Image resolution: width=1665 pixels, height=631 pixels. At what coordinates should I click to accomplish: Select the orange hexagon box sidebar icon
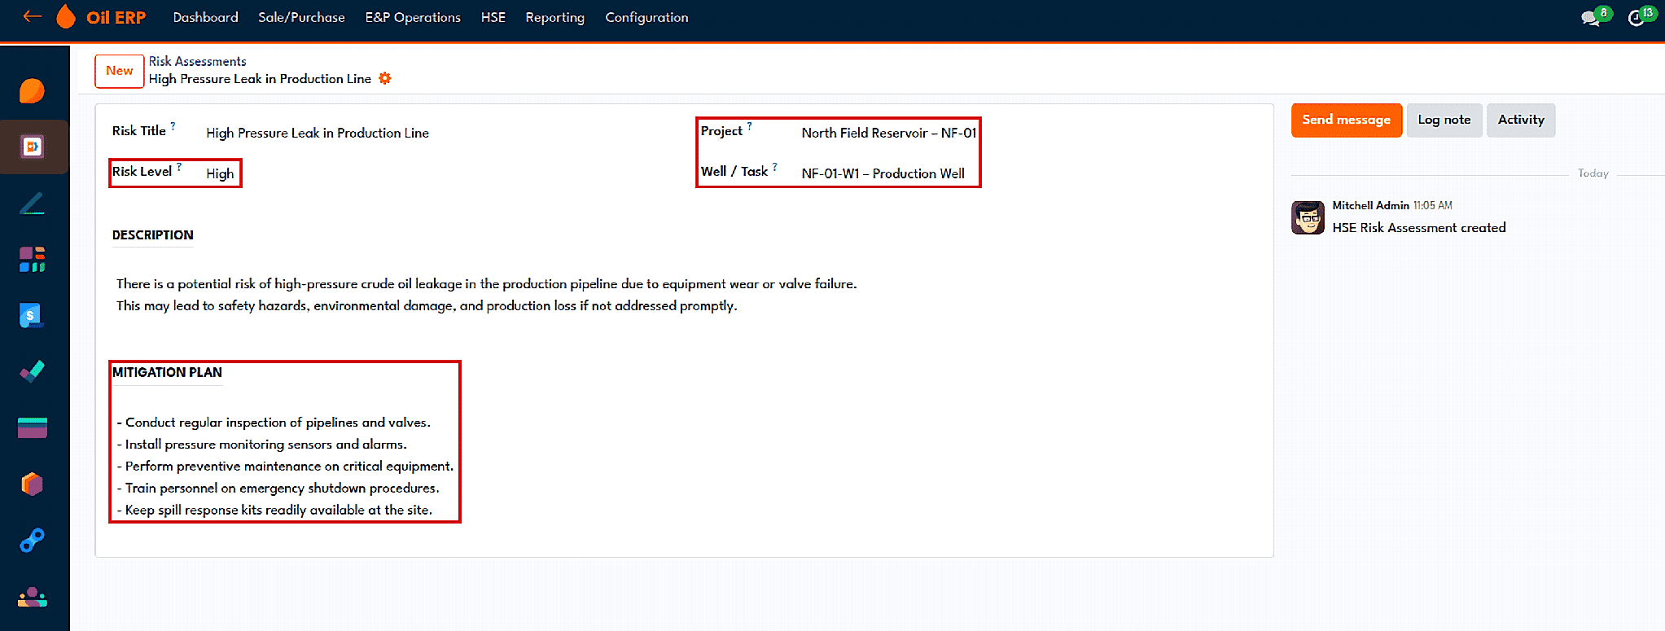tap(33, 484)
